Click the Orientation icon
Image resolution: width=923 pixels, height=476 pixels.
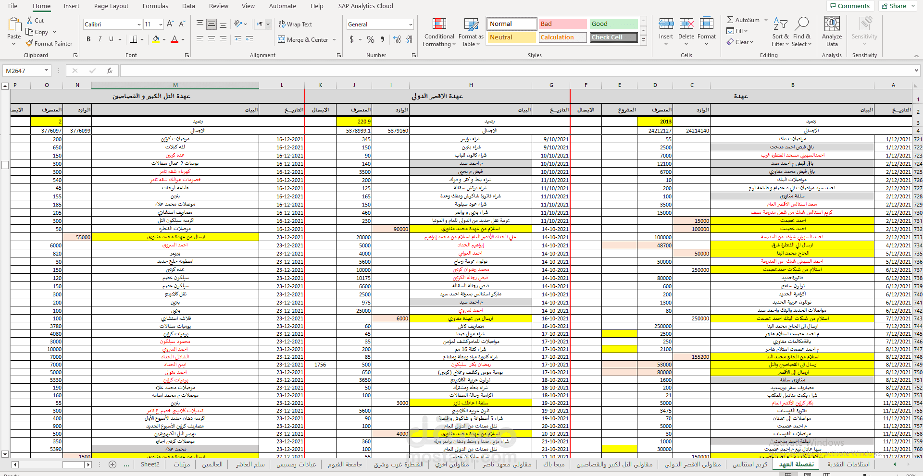tap(238, 24)
